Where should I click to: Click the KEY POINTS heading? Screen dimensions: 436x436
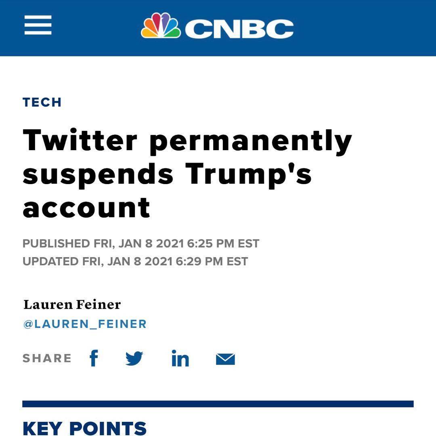point(84,428)
